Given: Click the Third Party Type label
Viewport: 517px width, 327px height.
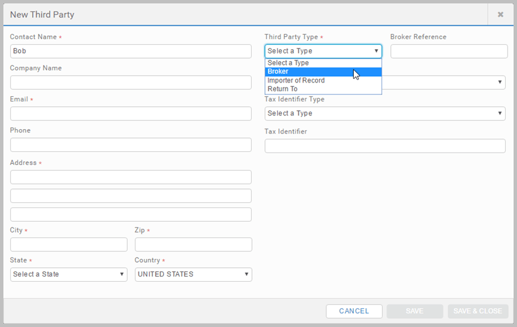Looking at the screenshot, I should click(291, 37).
